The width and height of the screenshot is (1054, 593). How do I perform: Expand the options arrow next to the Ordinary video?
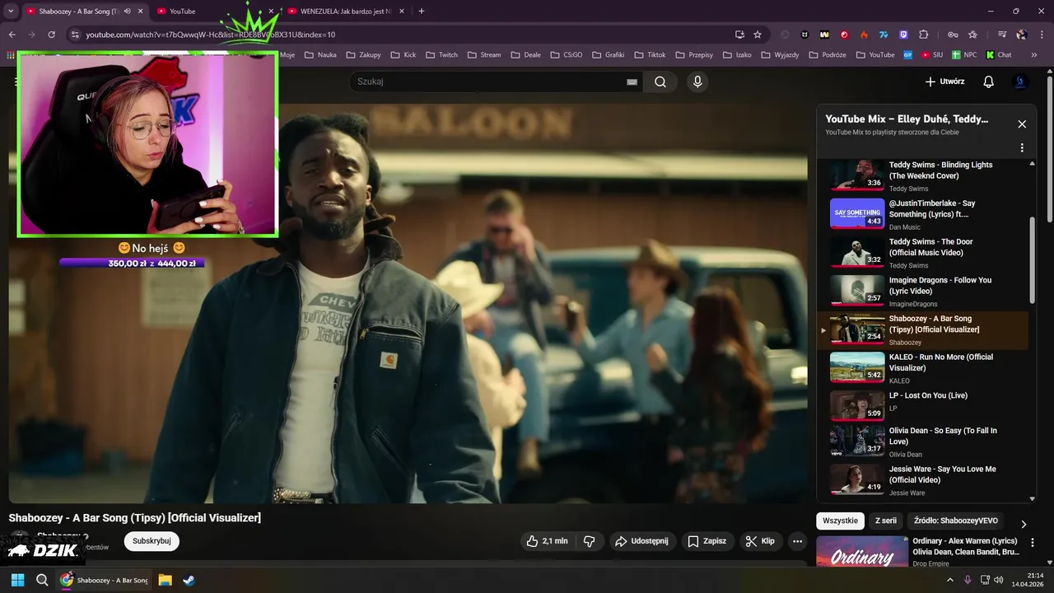pyautogui.click(x=1033, y=542)
